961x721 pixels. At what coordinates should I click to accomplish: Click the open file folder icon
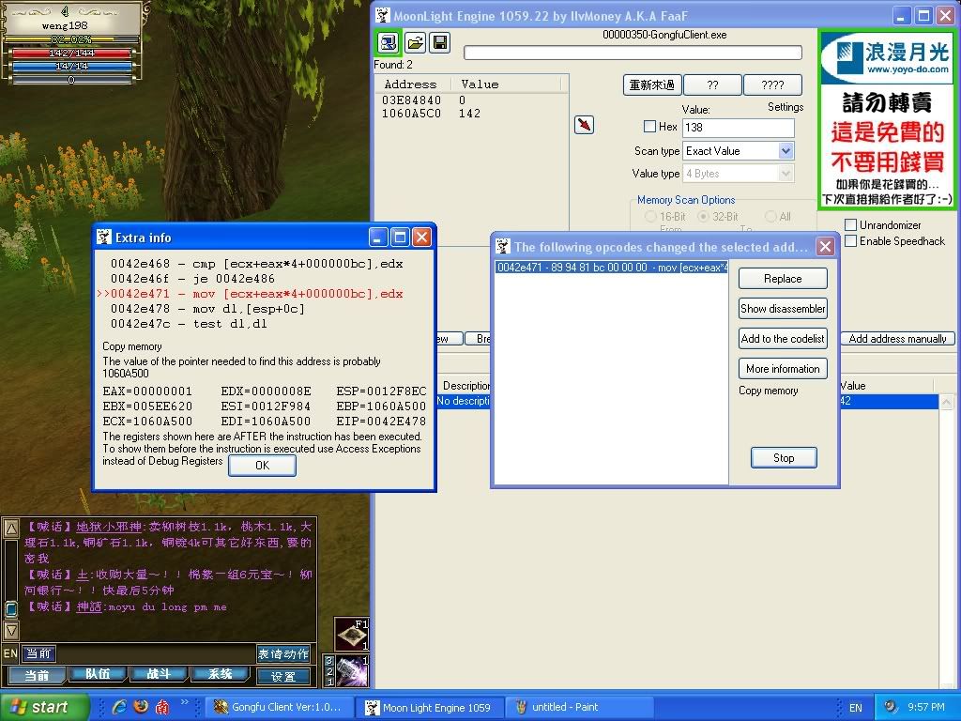click(x=414, y=42)
